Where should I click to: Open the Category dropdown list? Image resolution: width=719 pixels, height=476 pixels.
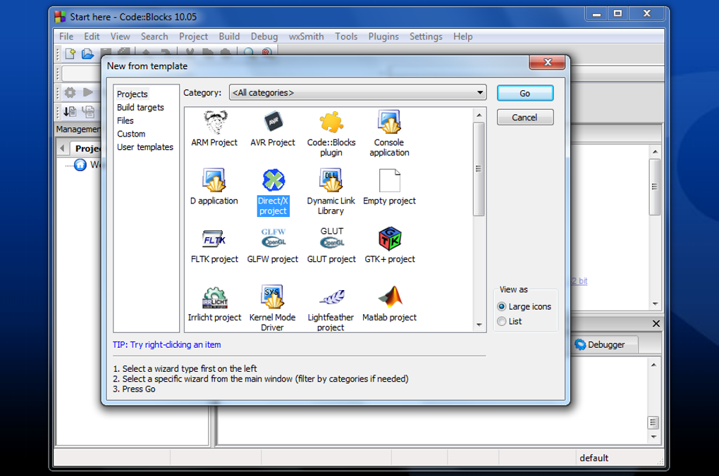click(x=357, y=92)
